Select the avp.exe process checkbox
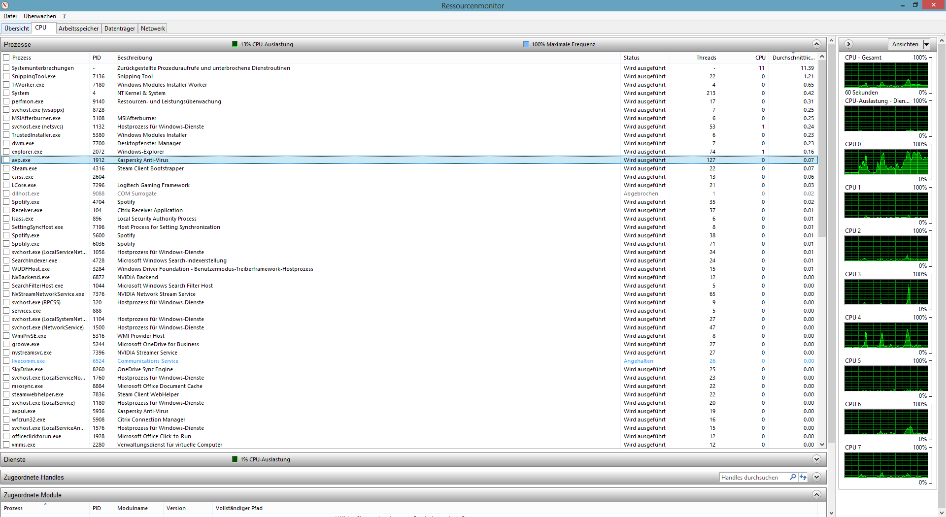 (x=6, y=160)
